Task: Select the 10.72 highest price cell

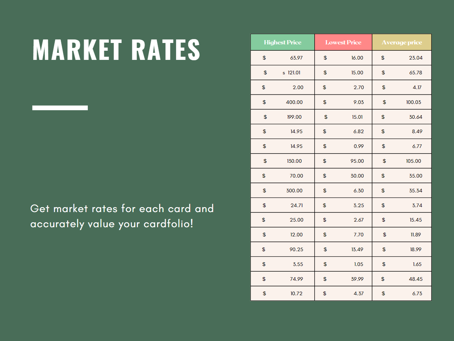Action: (283, 293)
